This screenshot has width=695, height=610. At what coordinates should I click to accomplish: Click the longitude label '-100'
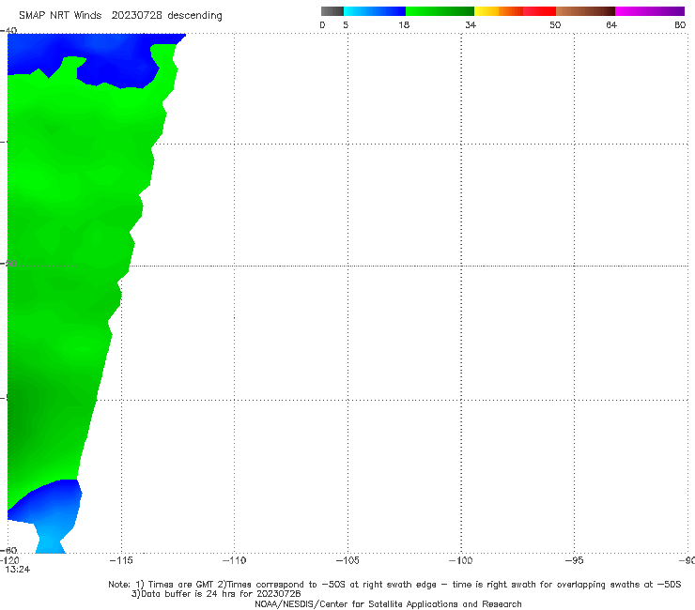(x=461, y=560)
